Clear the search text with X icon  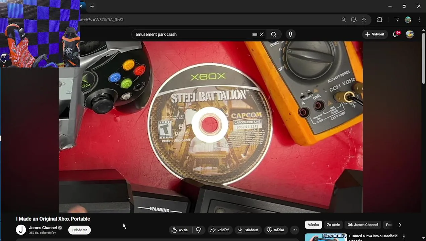262,34
